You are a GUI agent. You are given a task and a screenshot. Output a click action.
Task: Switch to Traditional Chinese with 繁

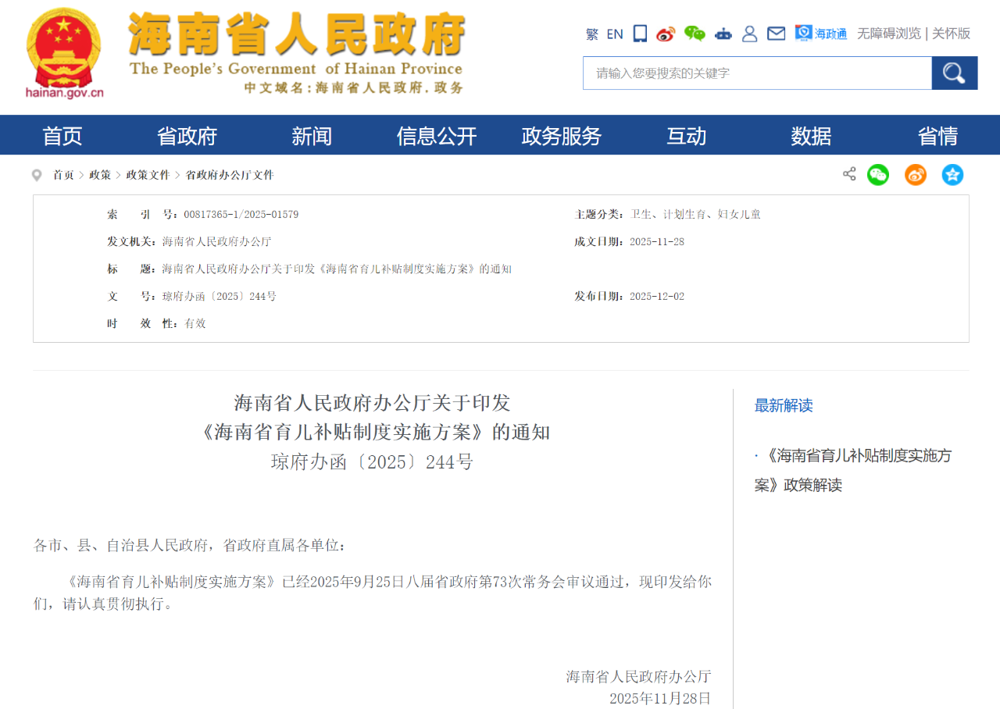(x=593, y=34)
